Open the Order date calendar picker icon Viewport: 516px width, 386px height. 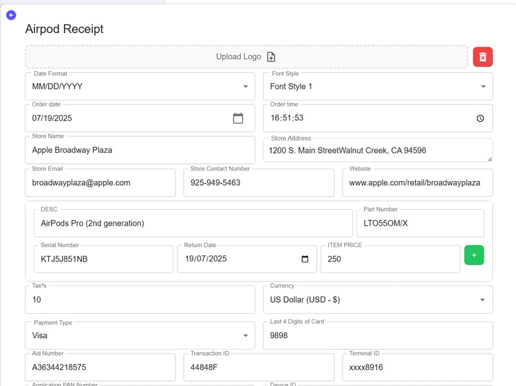[x=238, y=118]
